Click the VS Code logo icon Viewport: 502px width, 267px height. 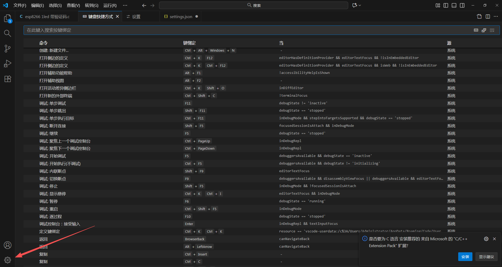pyautogui.click(x=6, y=5)
